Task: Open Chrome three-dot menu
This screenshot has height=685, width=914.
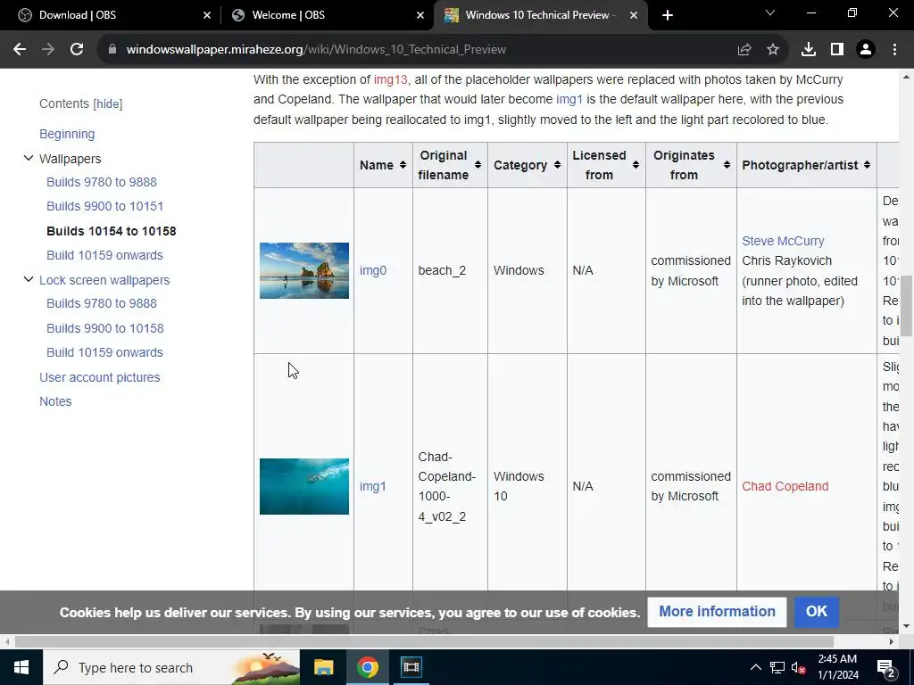Action: pyautogui.click(x=894, y=50)
